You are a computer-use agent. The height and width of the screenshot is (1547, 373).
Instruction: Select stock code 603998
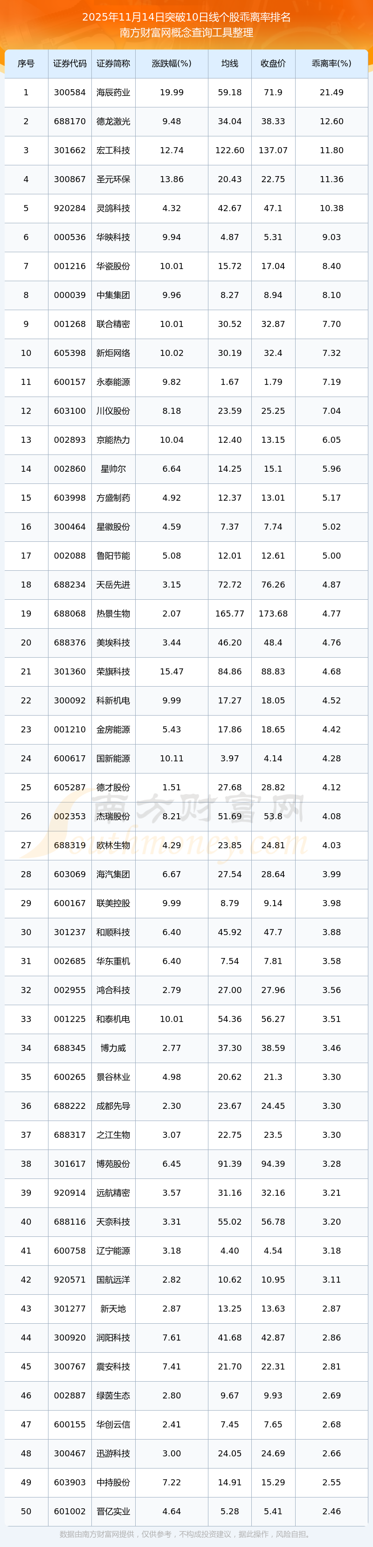(69, 498)
